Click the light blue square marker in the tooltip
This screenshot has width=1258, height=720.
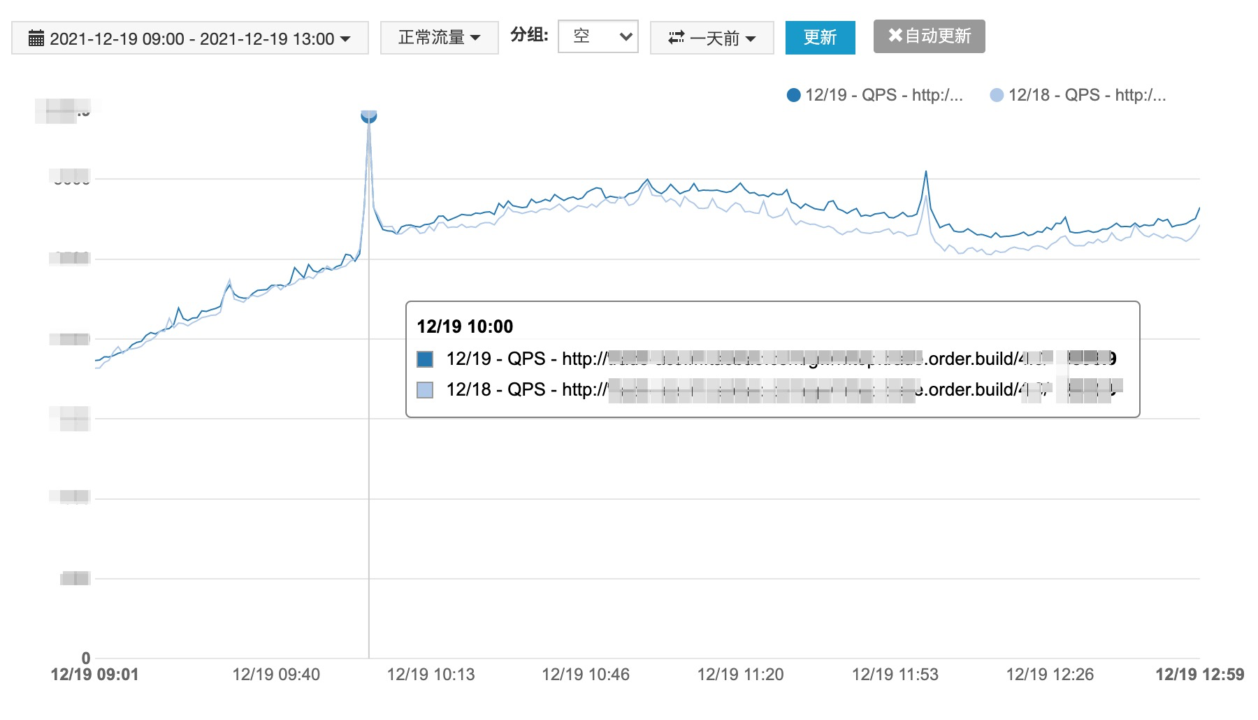pyautogui.click(x=427, y=389)
